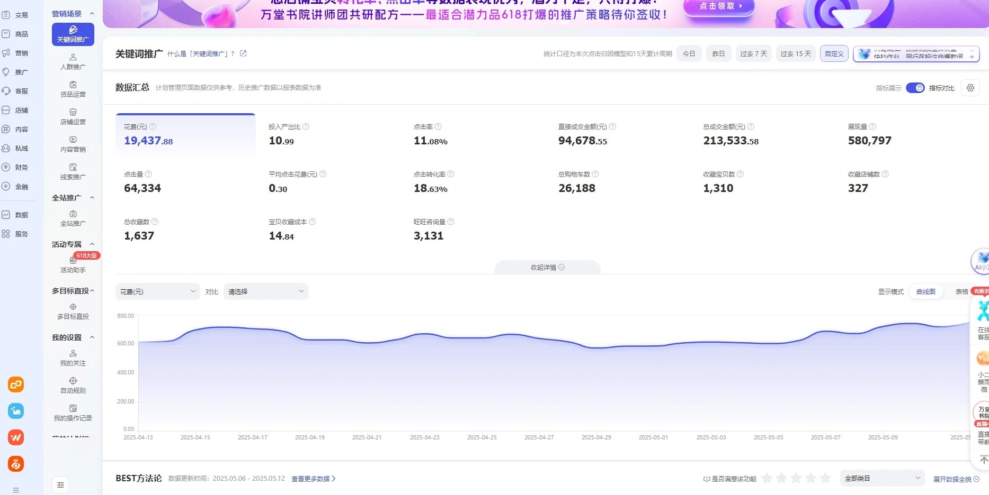Select 曲线图 display mode
The image size is (989, 495).
(x=926, y=292)
